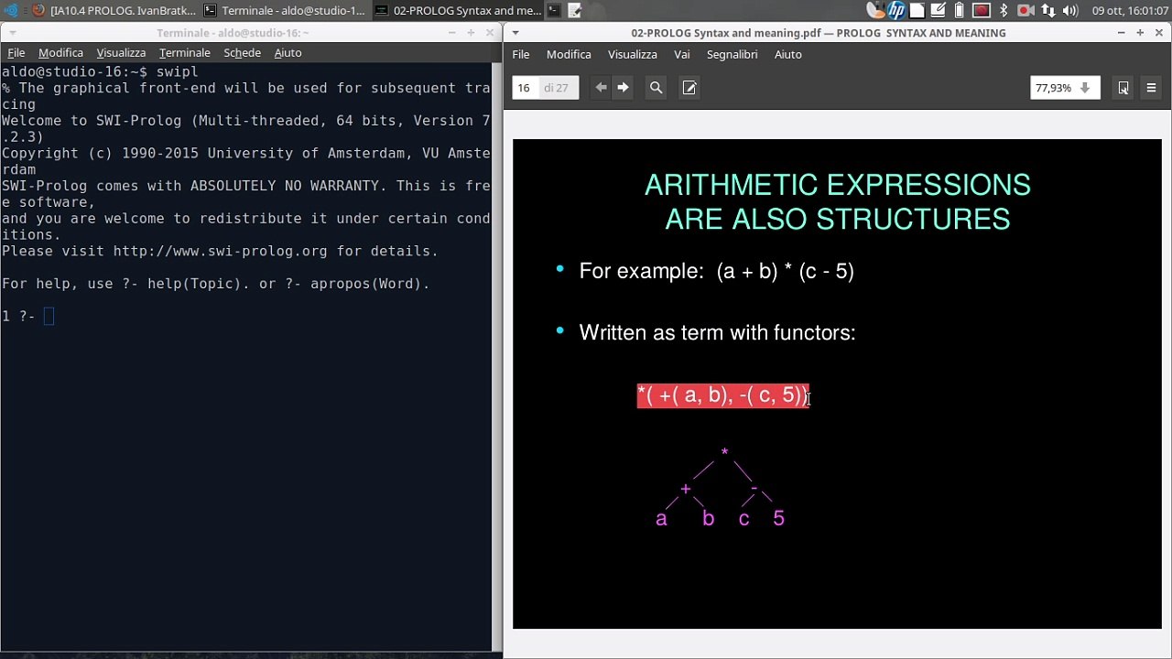This screenshot has width=1172, height=659.
Task: Go to next page in PDF viewer
Action: click(x=623, y=88)
